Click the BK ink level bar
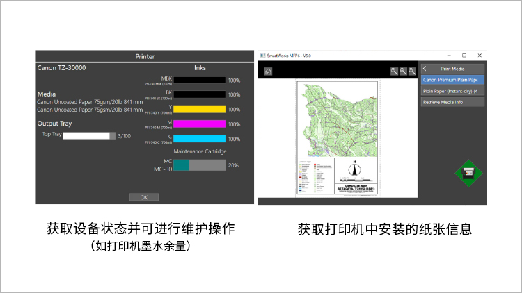Screen dimensions: 522x293 tap(200, 94)
